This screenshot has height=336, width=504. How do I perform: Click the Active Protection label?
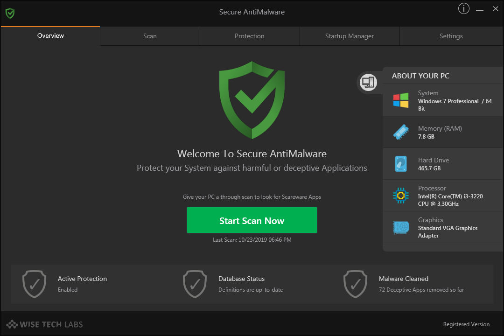pyautogui.click(x=82, y=279)
